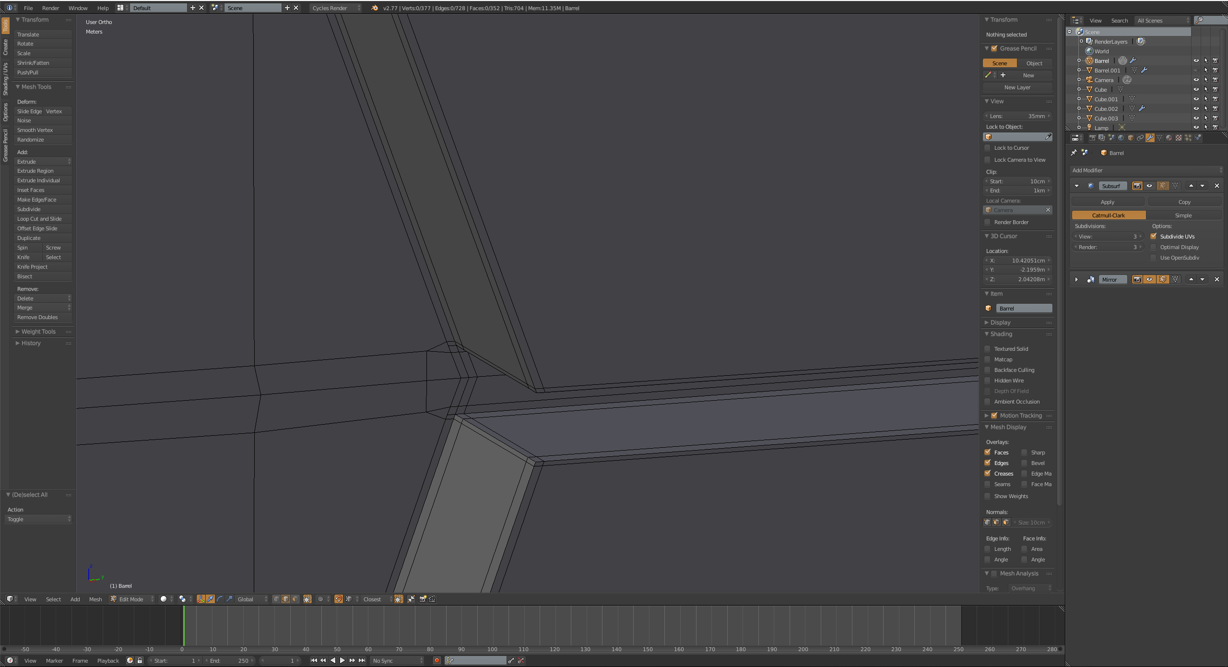Screen dimensions: 1228x667
Task: Click the grease pencil draw icon
Action: [988, 75]
